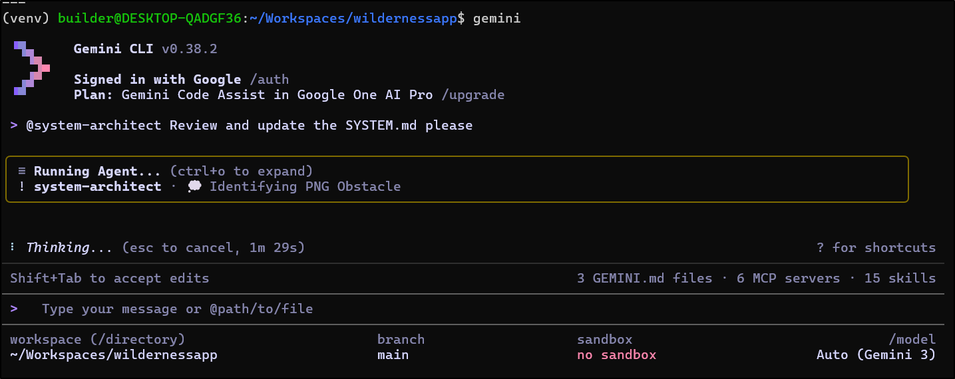
Task: Click the exclamation icon before system-architect
Action: click(x=21, y=186)
